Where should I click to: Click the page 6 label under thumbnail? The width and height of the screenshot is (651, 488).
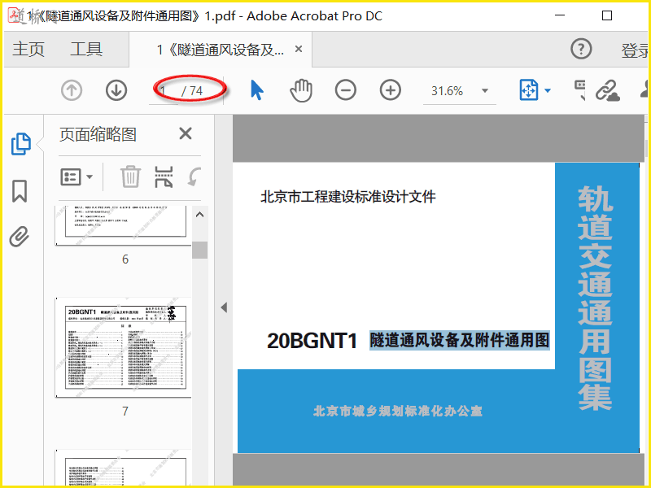coord(125,259)
